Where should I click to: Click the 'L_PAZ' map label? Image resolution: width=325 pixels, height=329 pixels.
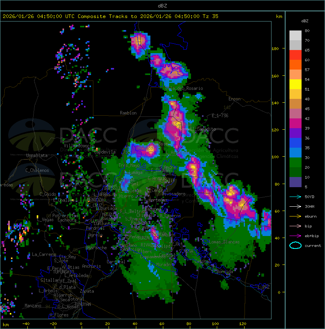264,287
